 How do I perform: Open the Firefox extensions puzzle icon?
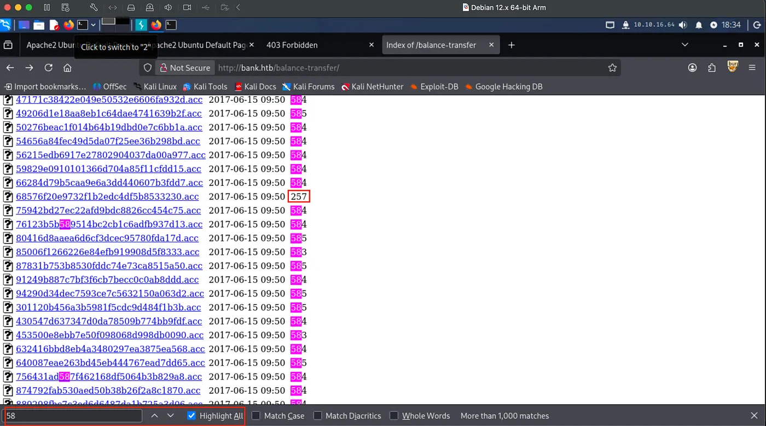pos(712,68)
